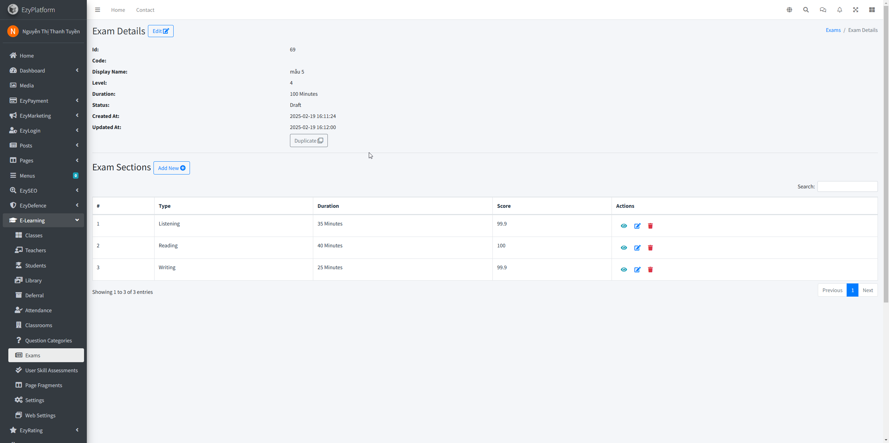View the Reading section via eye icon
Image resolution: width=889 pixels, height=443 pixels.
coord(624,248)
